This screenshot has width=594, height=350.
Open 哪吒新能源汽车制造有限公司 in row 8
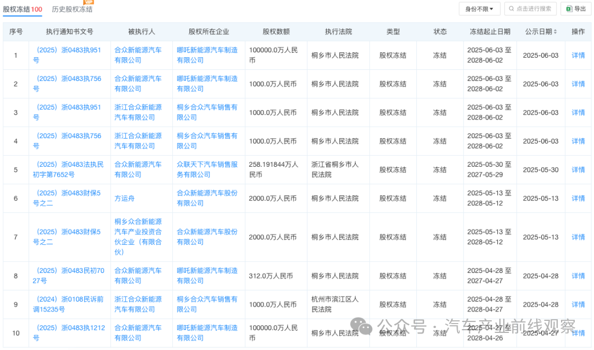pos(207,276)
